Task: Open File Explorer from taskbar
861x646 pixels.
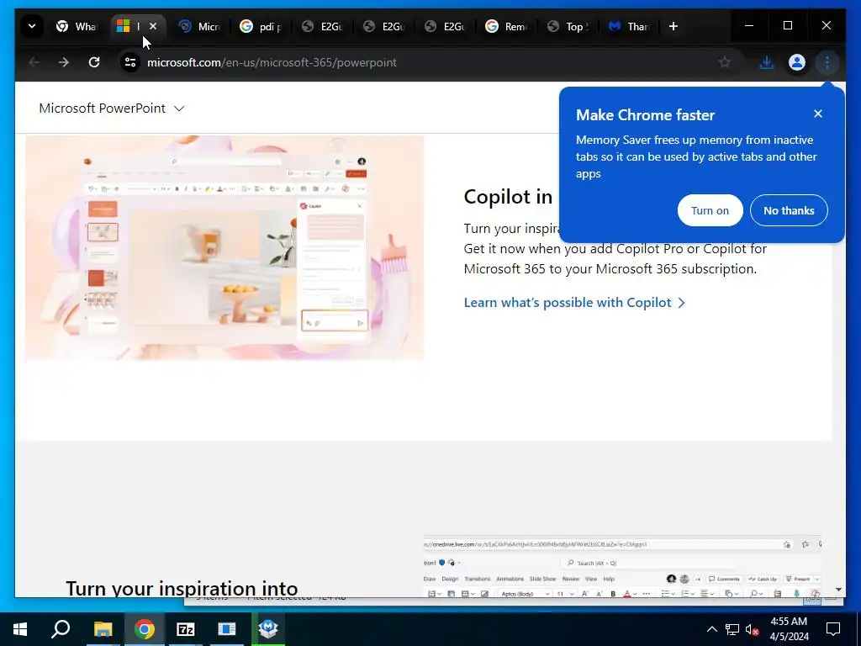Action: click(103, 629)
